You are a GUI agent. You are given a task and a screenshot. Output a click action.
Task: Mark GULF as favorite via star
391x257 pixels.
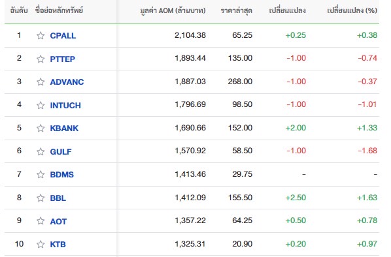click(x=41, y=151)
